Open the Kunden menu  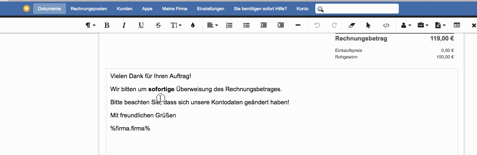point(124,9)
